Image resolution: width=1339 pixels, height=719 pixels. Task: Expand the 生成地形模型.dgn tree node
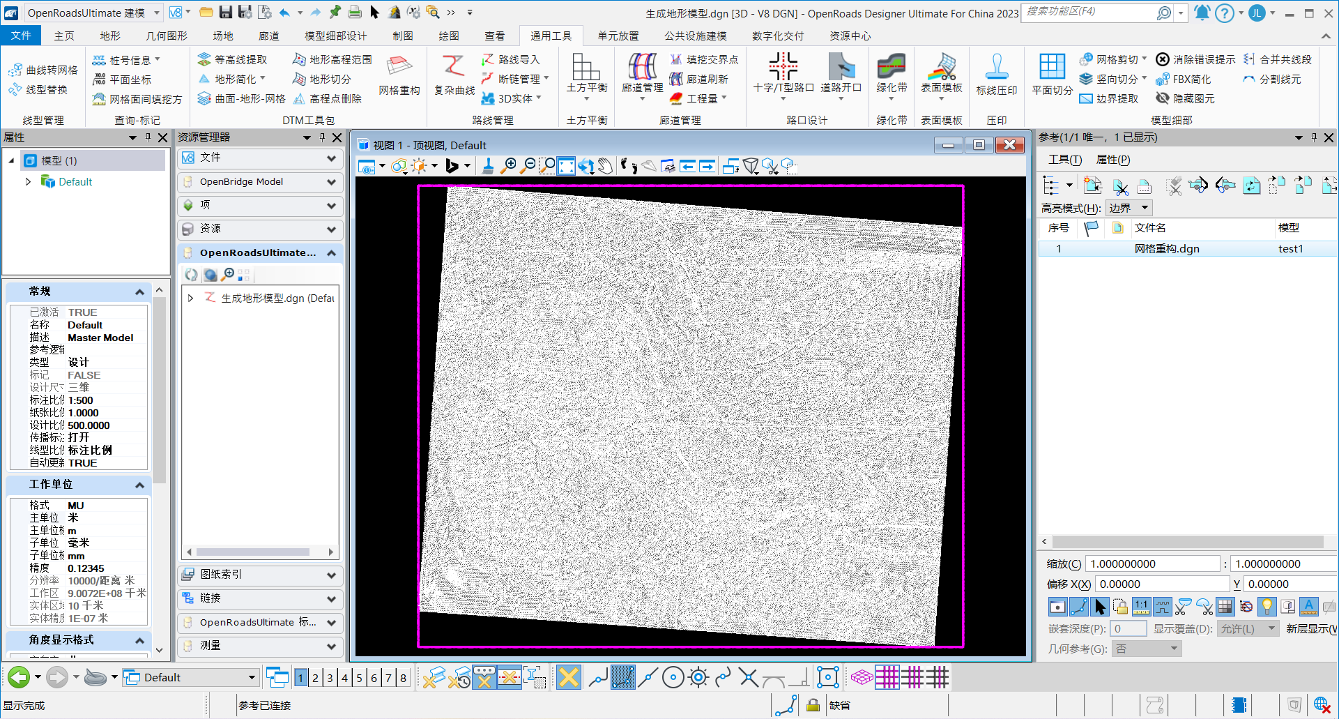190,298
